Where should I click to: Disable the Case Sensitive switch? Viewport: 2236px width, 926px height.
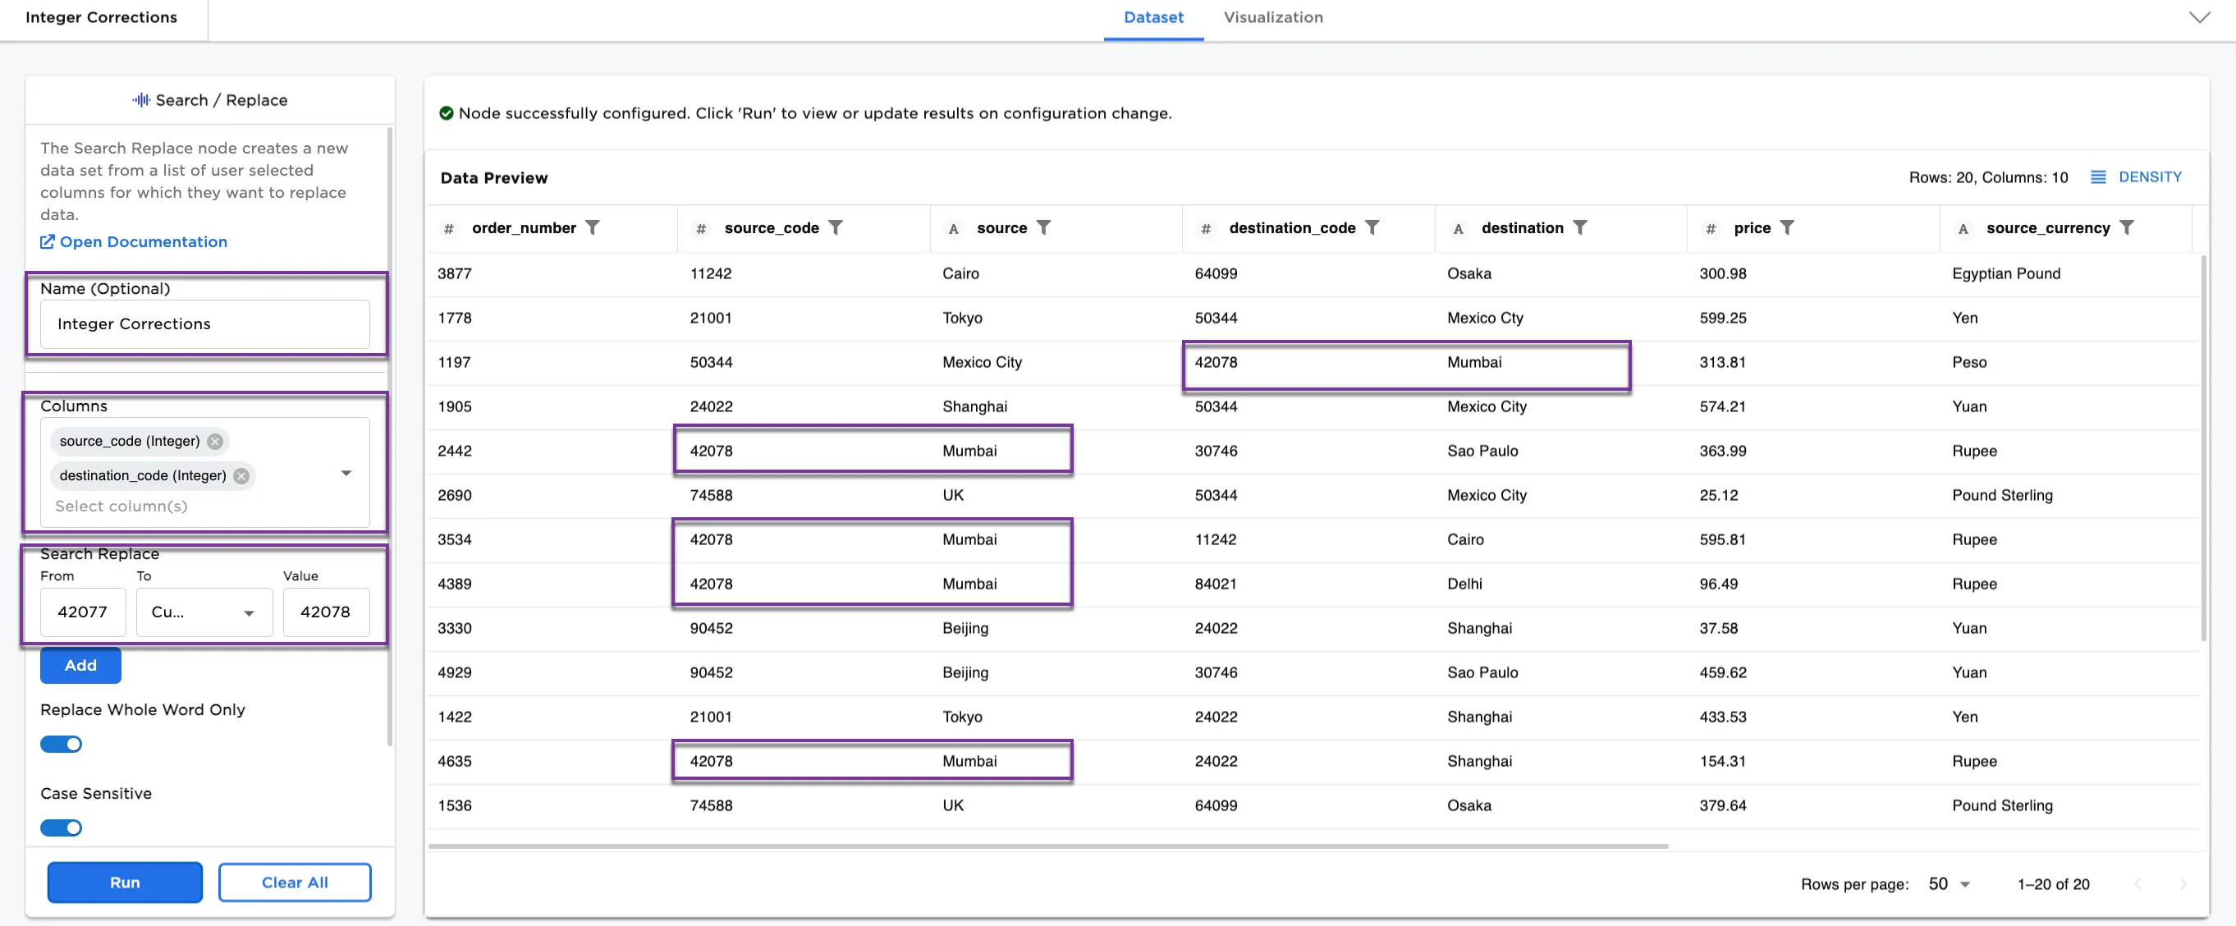pyautogui.click(x=61, y=827)
